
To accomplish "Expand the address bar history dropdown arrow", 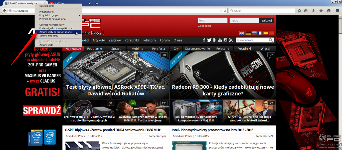I will pyautogui.click(x=221, y=11).
